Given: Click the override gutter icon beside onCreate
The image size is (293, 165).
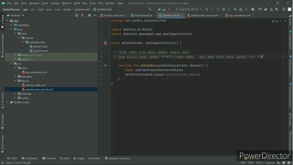Looking at the screenshot, I should (105, 66).
